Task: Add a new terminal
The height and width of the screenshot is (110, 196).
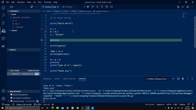Action: (173, 79)
